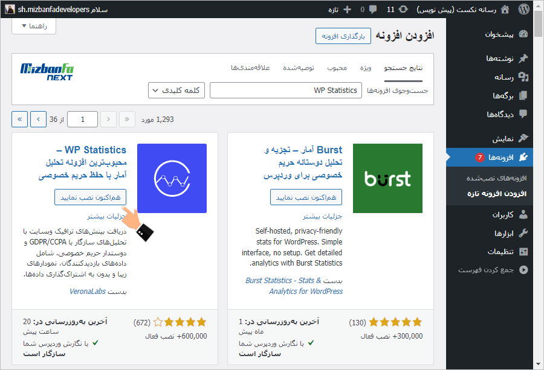The image size is (544, 370).
Task: Open افزونه‌های نصب‌شده submenu item
Action: click(496, 178)
